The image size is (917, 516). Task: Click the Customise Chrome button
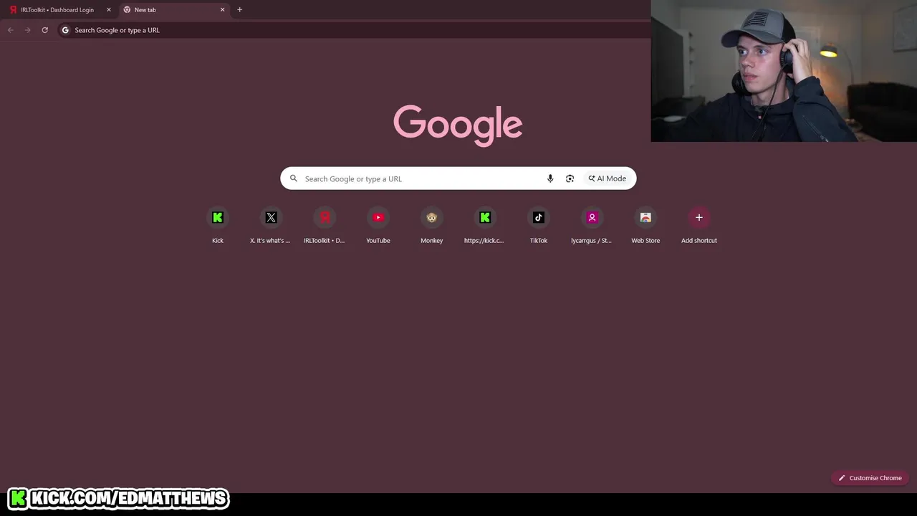[870, 478]
